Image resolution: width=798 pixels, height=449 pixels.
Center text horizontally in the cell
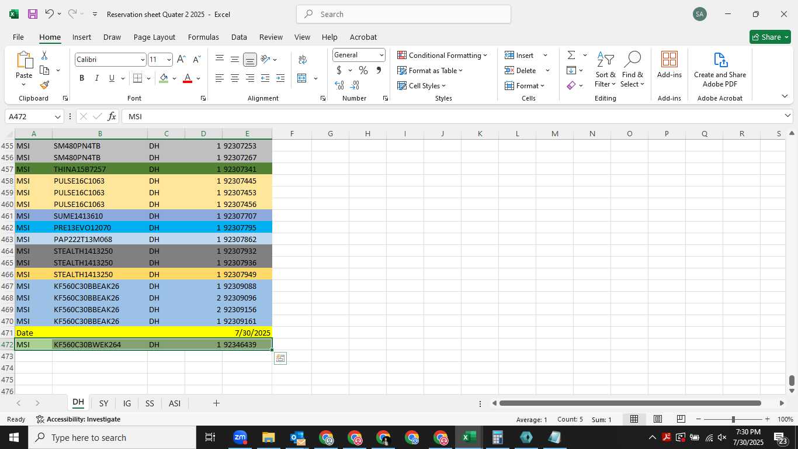pyautogui.click(x=234, y=78)
